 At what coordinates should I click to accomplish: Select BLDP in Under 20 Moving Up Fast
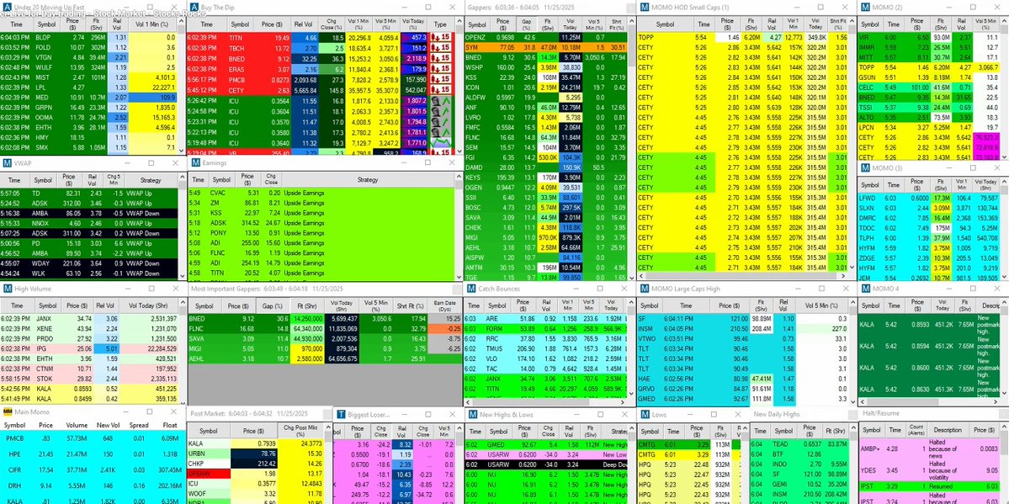(43, 38)
